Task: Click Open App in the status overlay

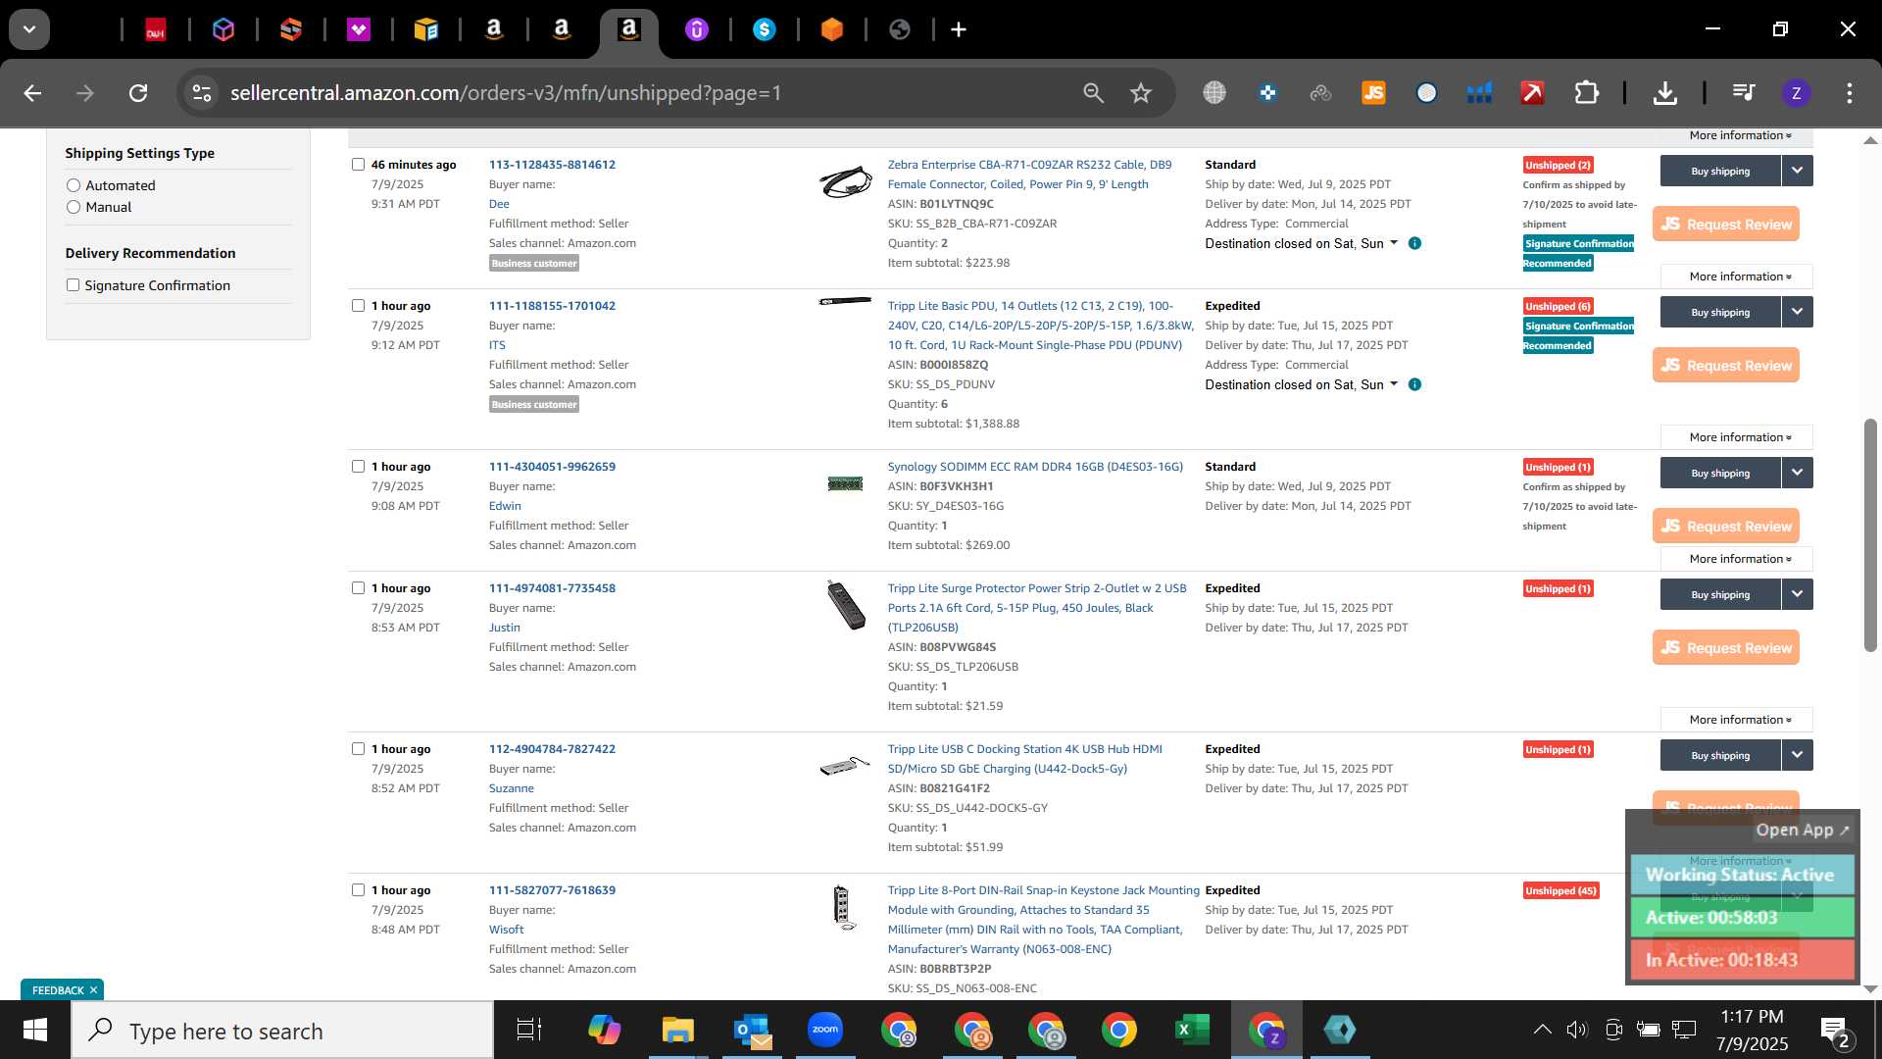Action: [x=1802, y=830]
